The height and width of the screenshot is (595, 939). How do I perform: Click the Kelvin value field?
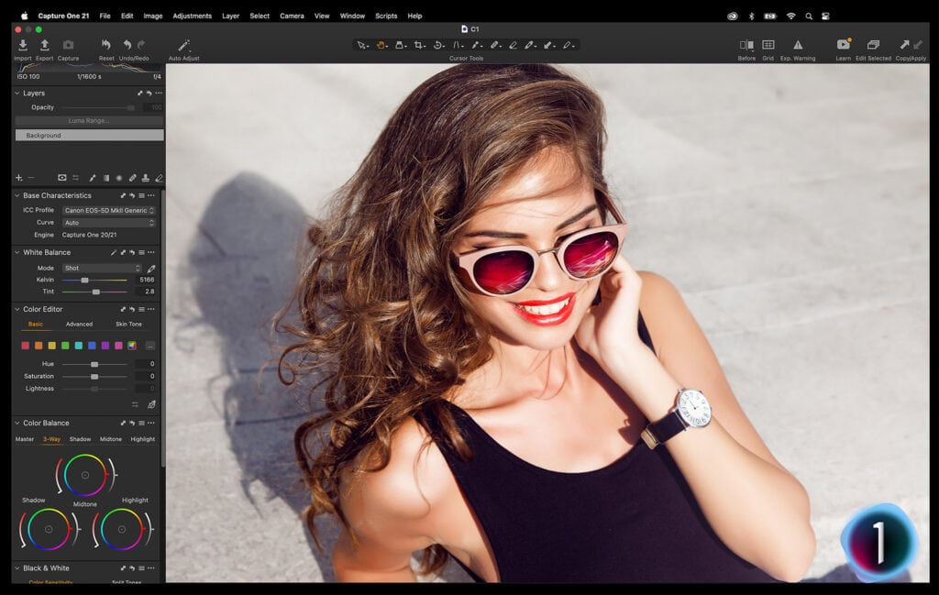147,280
